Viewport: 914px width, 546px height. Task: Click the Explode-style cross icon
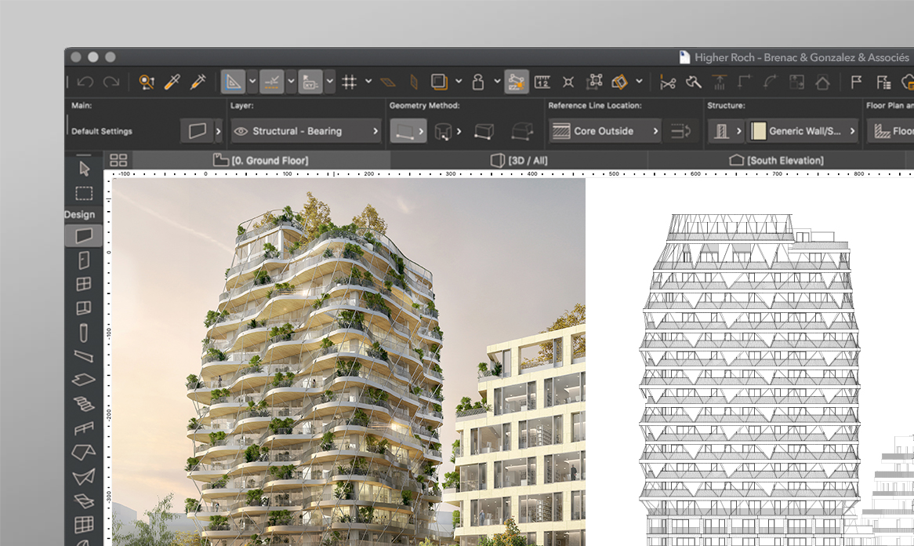[x=568, y=82]
